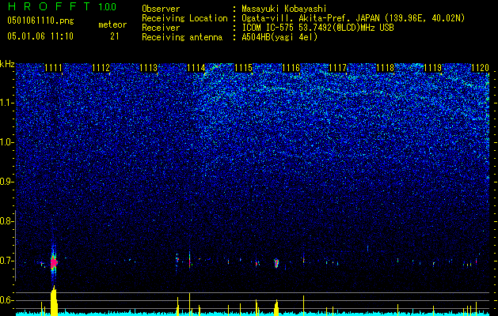Click the 0.8 kHz axis label

pos(7,221)
